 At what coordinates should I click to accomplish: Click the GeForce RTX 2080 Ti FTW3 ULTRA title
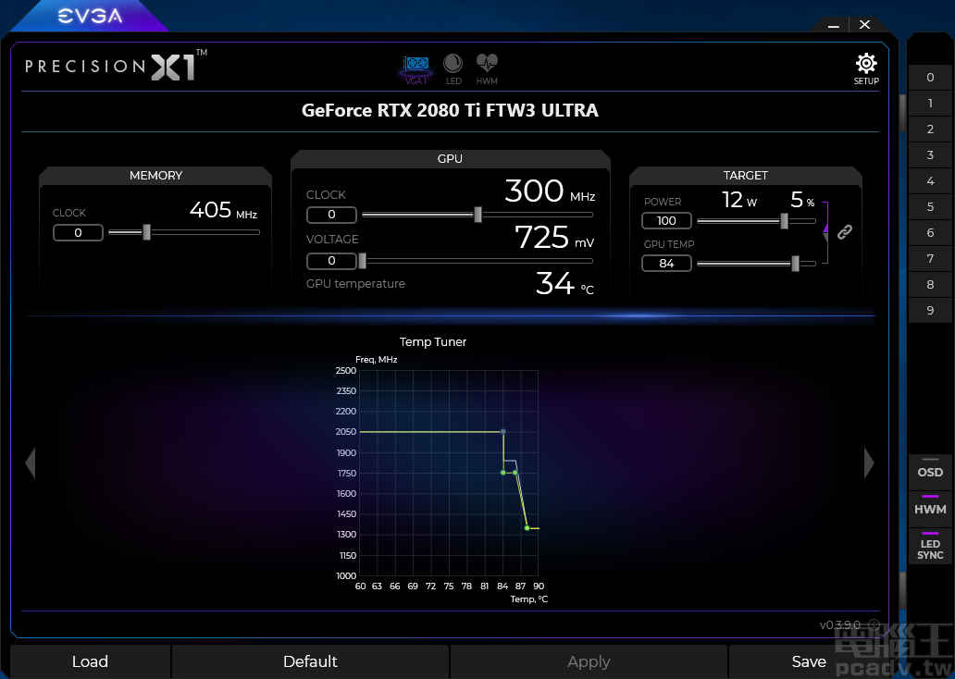[450, 110]
